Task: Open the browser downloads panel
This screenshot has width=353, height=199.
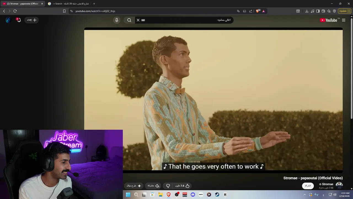Action: pyautogui.click(x=307, y=11)
